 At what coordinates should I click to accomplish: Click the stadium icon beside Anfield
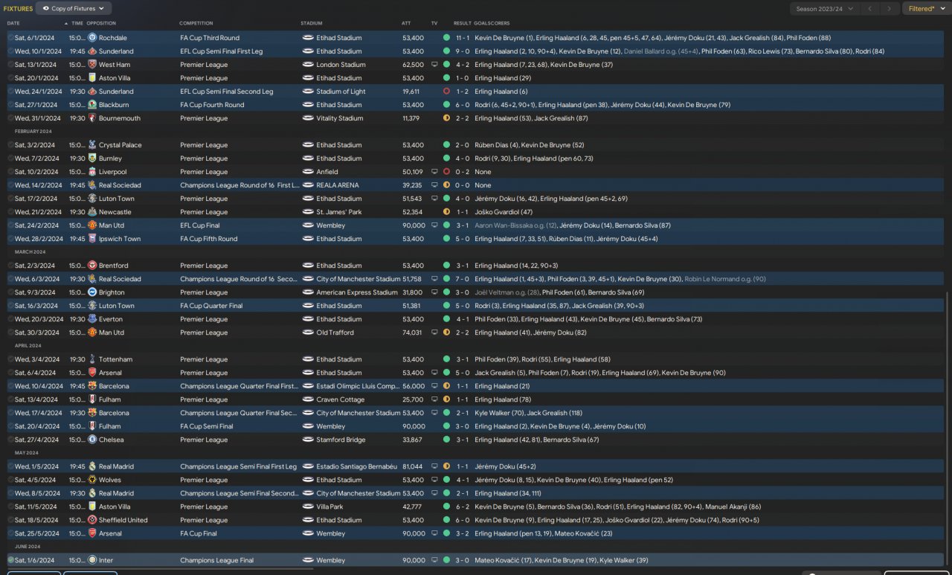pos(308,172)
